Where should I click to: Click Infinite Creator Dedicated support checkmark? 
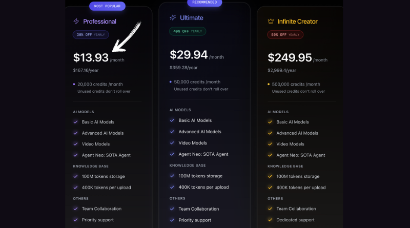[270, 220]
